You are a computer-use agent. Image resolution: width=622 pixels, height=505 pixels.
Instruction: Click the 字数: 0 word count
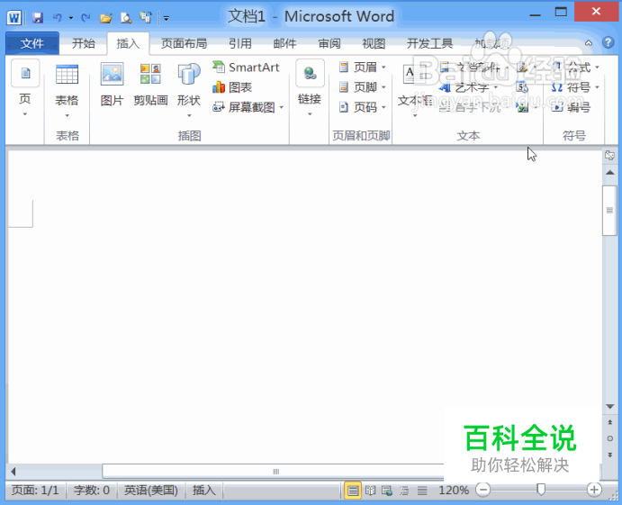tap(91, 491)
